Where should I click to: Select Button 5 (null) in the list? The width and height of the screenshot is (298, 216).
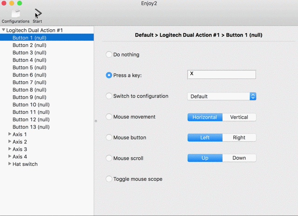47,67
